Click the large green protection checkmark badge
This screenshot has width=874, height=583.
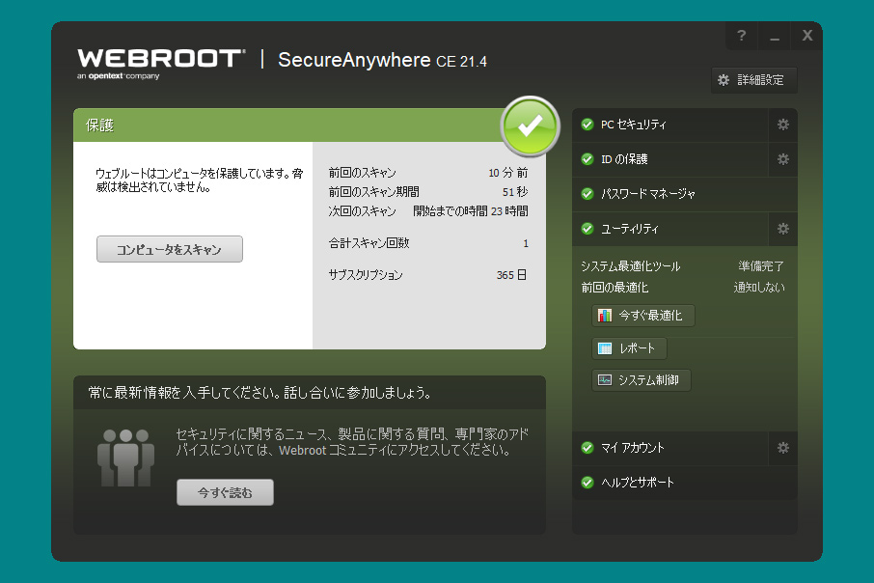click(530, 126)
